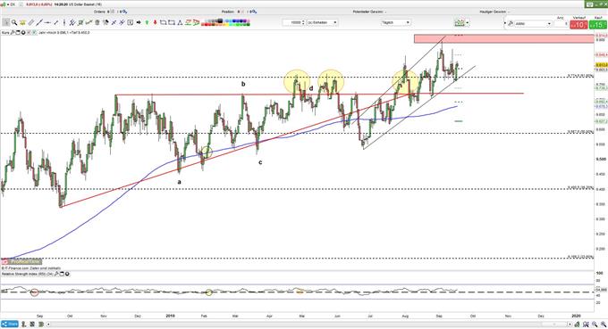
Task: Click the cursor pointer tool
Action: [6, 23]
